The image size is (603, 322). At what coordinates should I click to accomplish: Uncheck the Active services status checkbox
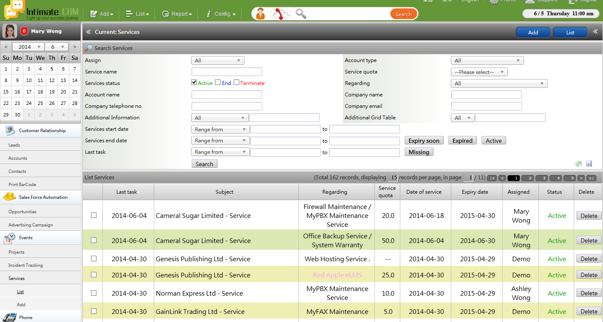click(x=194, y=82)
